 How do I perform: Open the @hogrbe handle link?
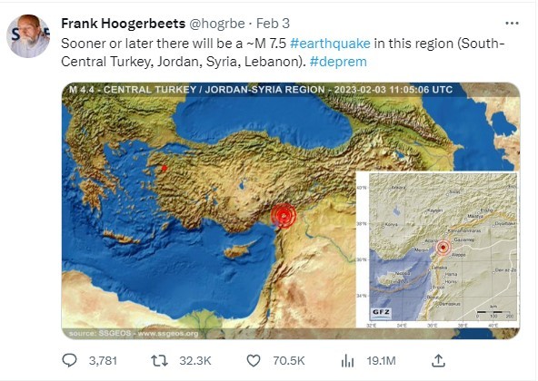[x=217, y=24]
